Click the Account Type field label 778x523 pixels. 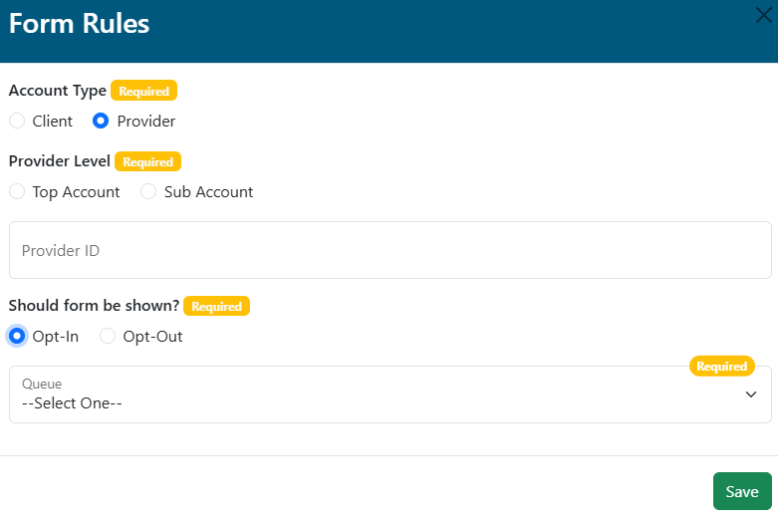pyautogui.click(x=57, y=91)
